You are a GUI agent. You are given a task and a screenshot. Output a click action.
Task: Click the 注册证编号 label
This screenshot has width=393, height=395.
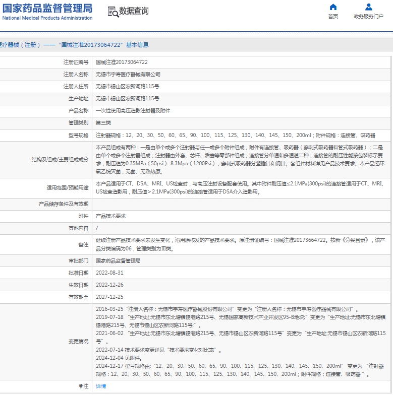click(x=76, y=62)
